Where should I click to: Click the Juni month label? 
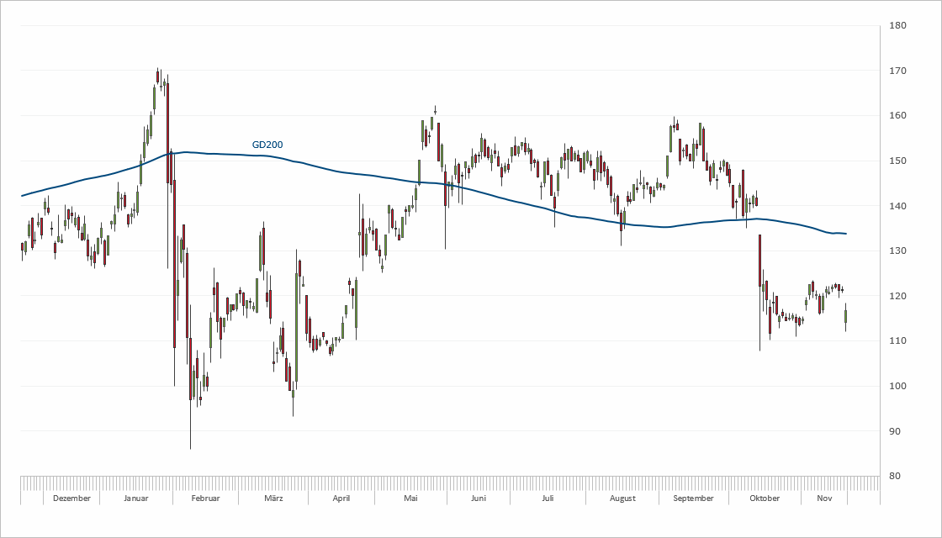(479, 498)
